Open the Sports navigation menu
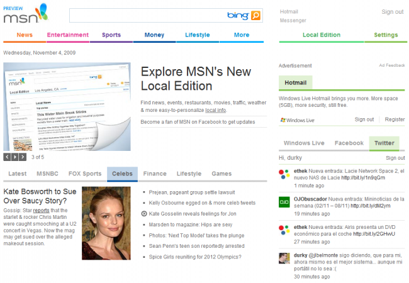 (x=111, y=35)
